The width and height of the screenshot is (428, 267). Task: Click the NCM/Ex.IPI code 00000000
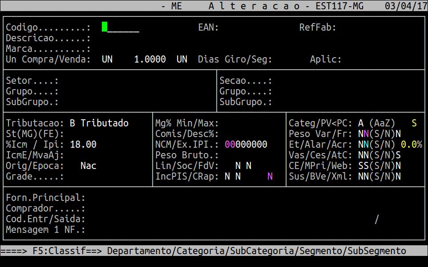click(246, 145)
